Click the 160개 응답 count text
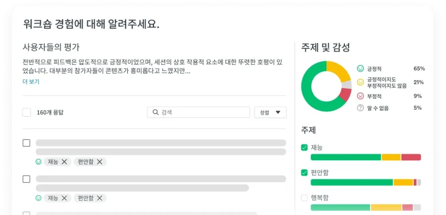Image resolution: width=446 pixels, height=215 pixels. (x=50, y=112)
